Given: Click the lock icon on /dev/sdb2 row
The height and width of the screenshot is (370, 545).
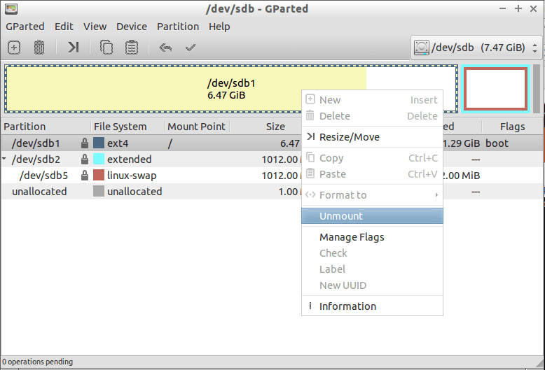Looking at the screenshot, I should [85, 159].
